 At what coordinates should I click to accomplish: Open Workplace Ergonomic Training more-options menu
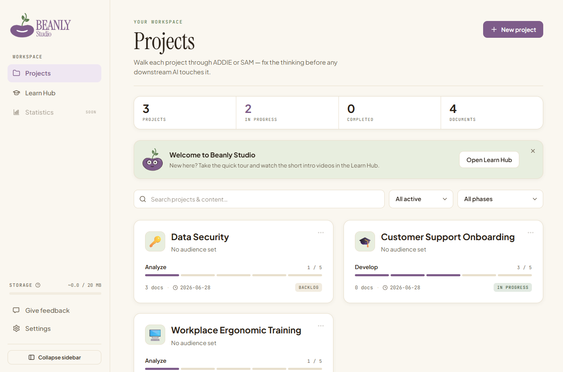pos(321,326)
